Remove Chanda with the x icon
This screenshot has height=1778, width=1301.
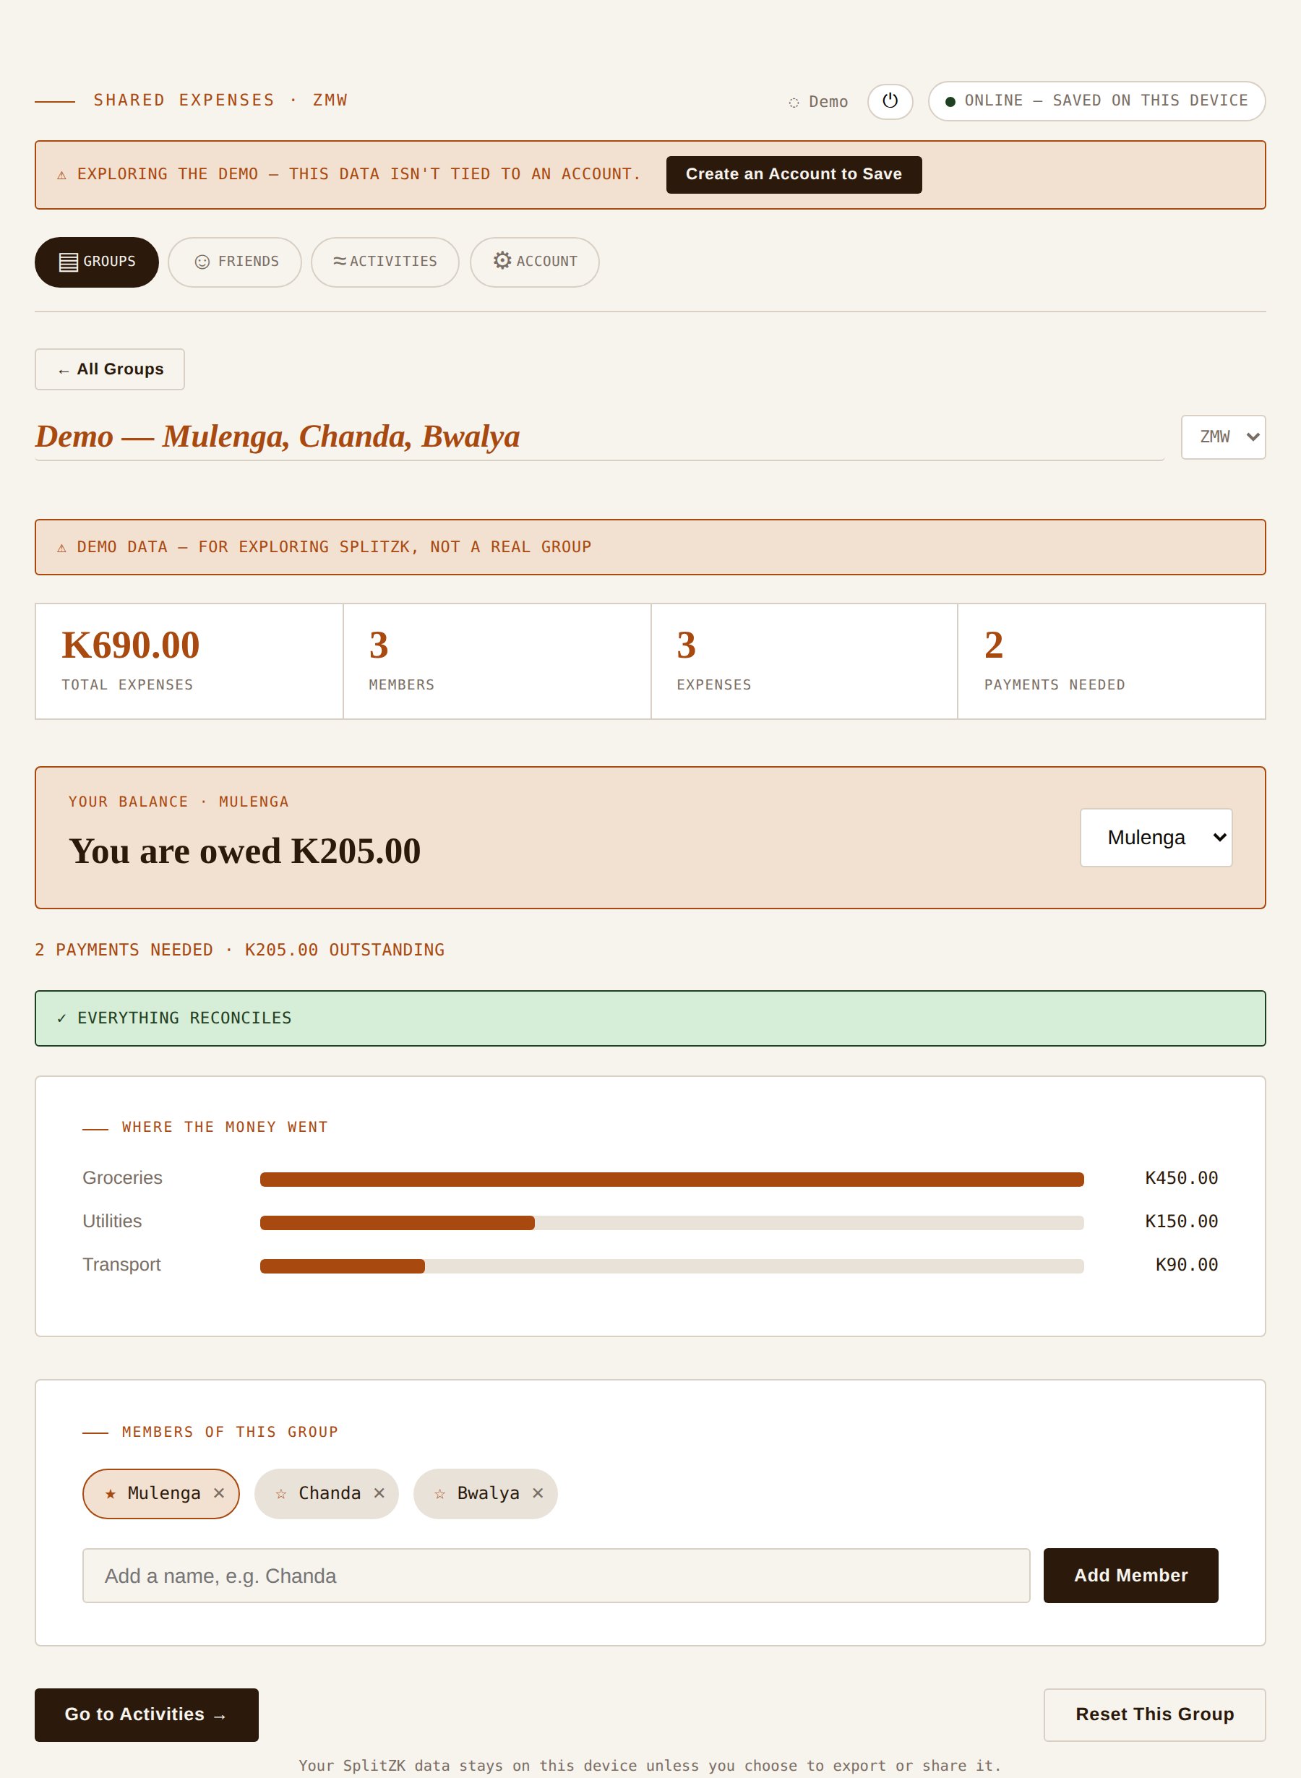[379, 1493]
